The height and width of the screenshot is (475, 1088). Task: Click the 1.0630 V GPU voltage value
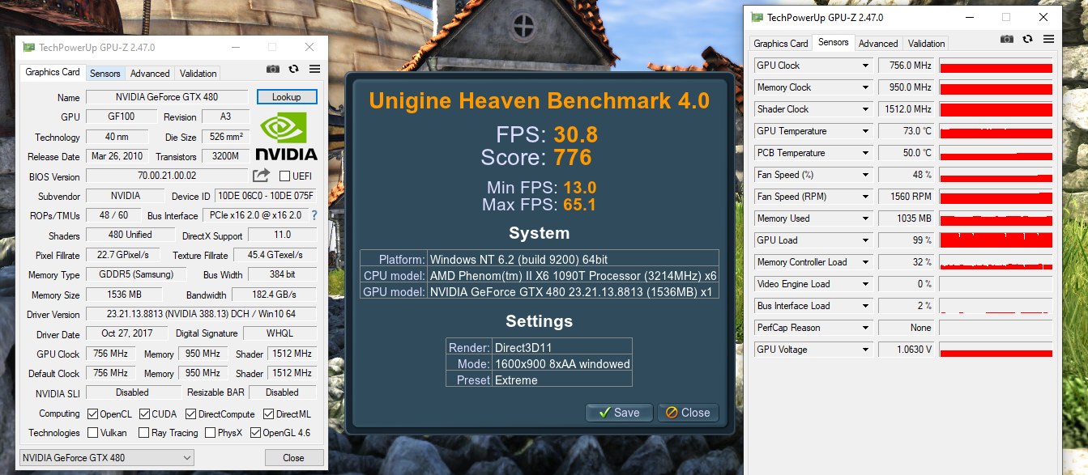tap(907, 350)
